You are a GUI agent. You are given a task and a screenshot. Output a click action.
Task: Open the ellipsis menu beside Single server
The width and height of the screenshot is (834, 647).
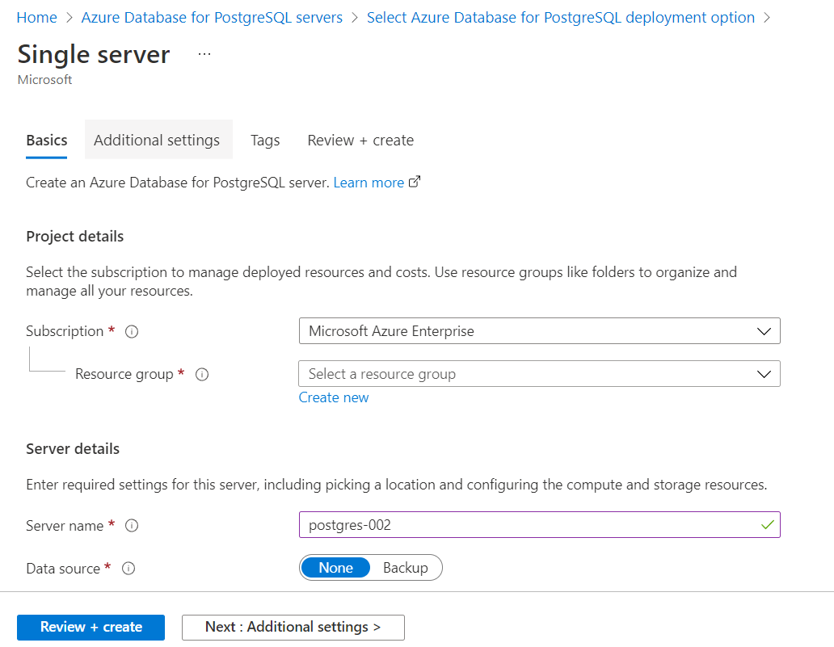click(x=204, y=53)
